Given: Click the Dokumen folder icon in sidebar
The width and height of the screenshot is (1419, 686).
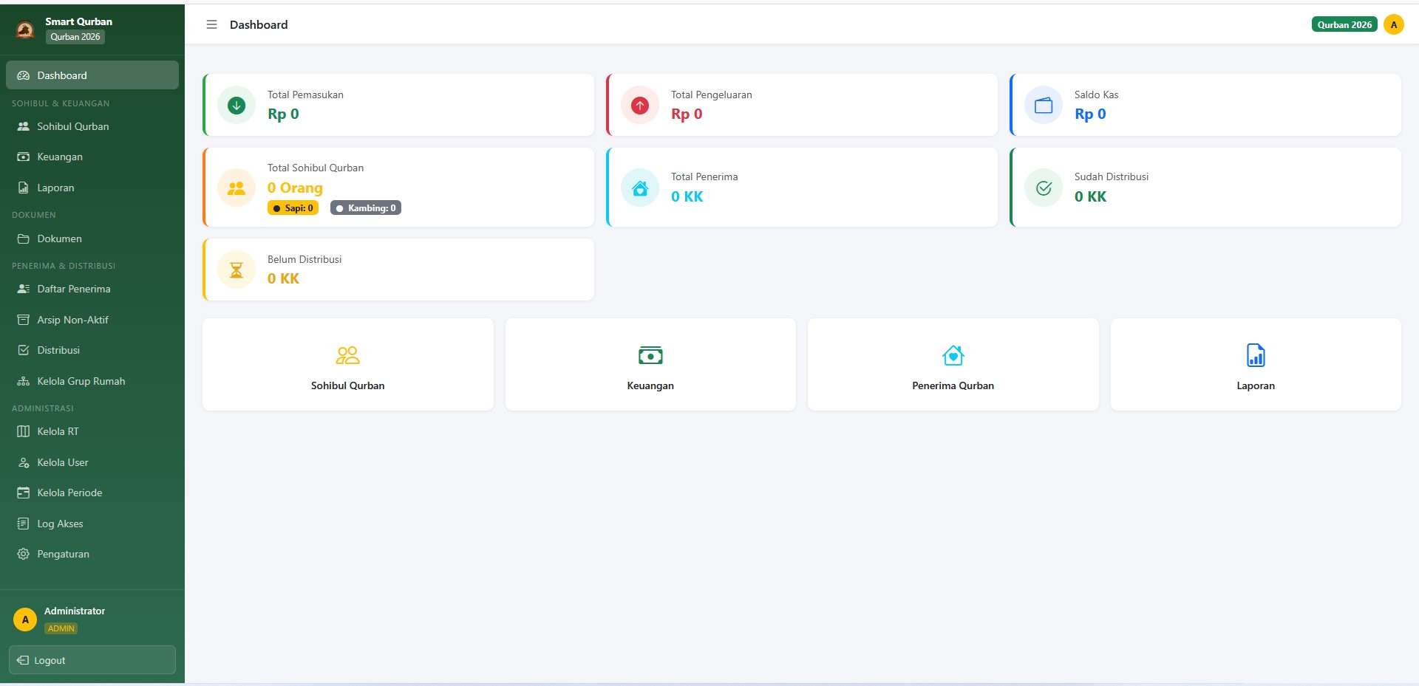Looking at the screenshot, I should coord(23,239).
